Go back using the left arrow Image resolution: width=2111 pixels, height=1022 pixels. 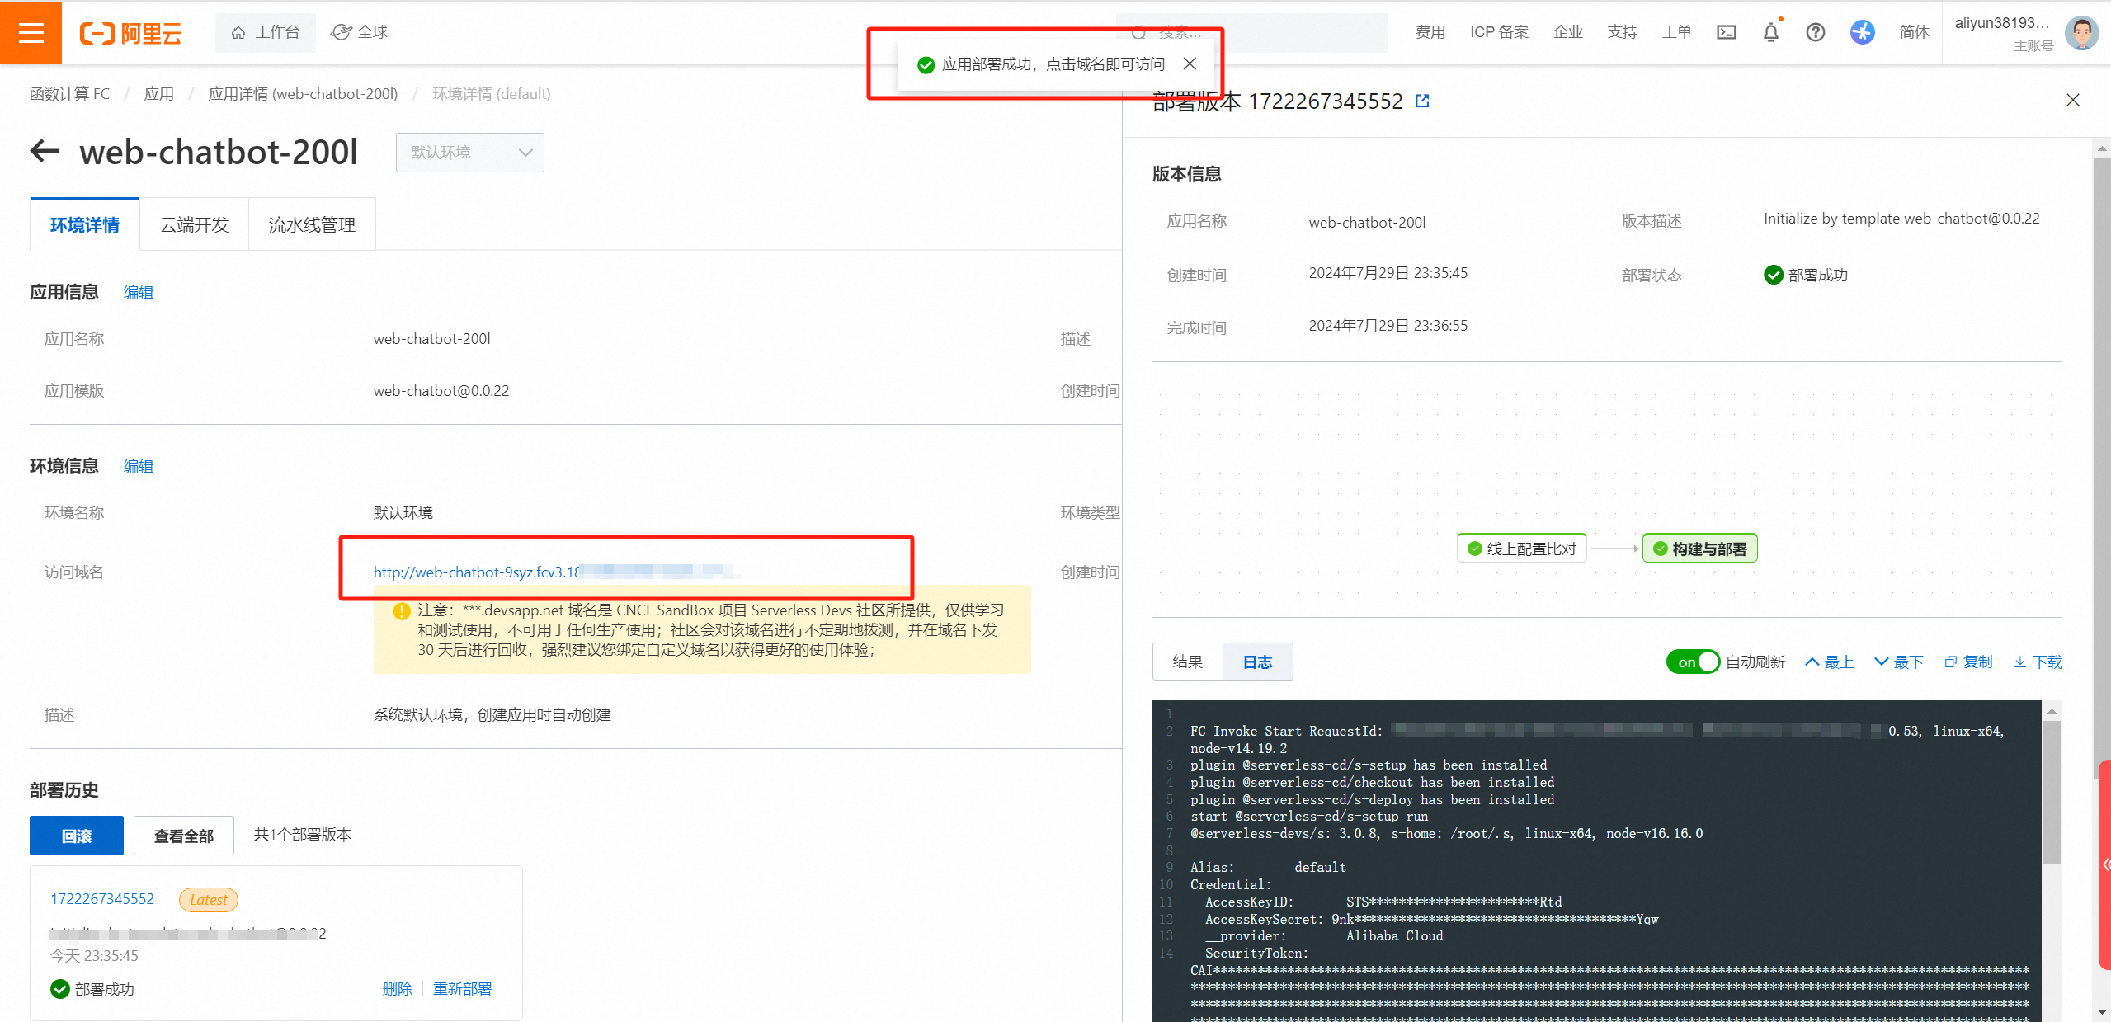coord(45,151)
